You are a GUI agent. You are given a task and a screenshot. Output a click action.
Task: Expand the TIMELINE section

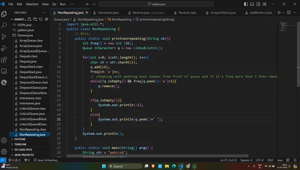[x=30, y=144]
